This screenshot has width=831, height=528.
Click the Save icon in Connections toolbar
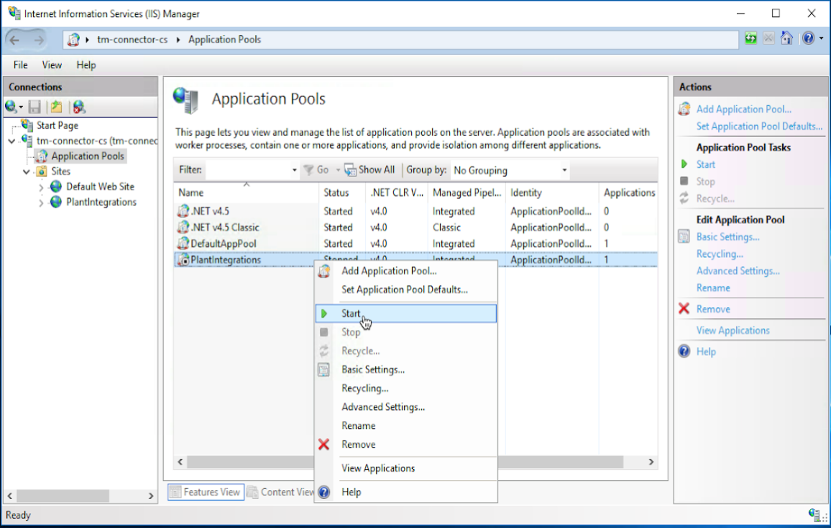pos(34,107)
